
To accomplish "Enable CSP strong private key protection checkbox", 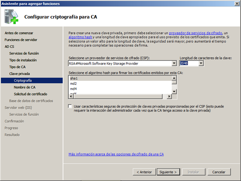I will [x=70, y=107].
